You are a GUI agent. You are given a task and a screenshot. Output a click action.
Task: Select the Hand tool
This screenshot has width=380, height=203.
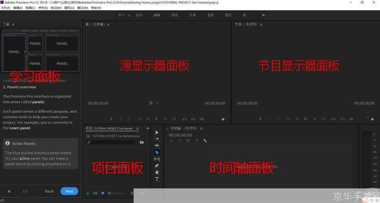[157, 172]
